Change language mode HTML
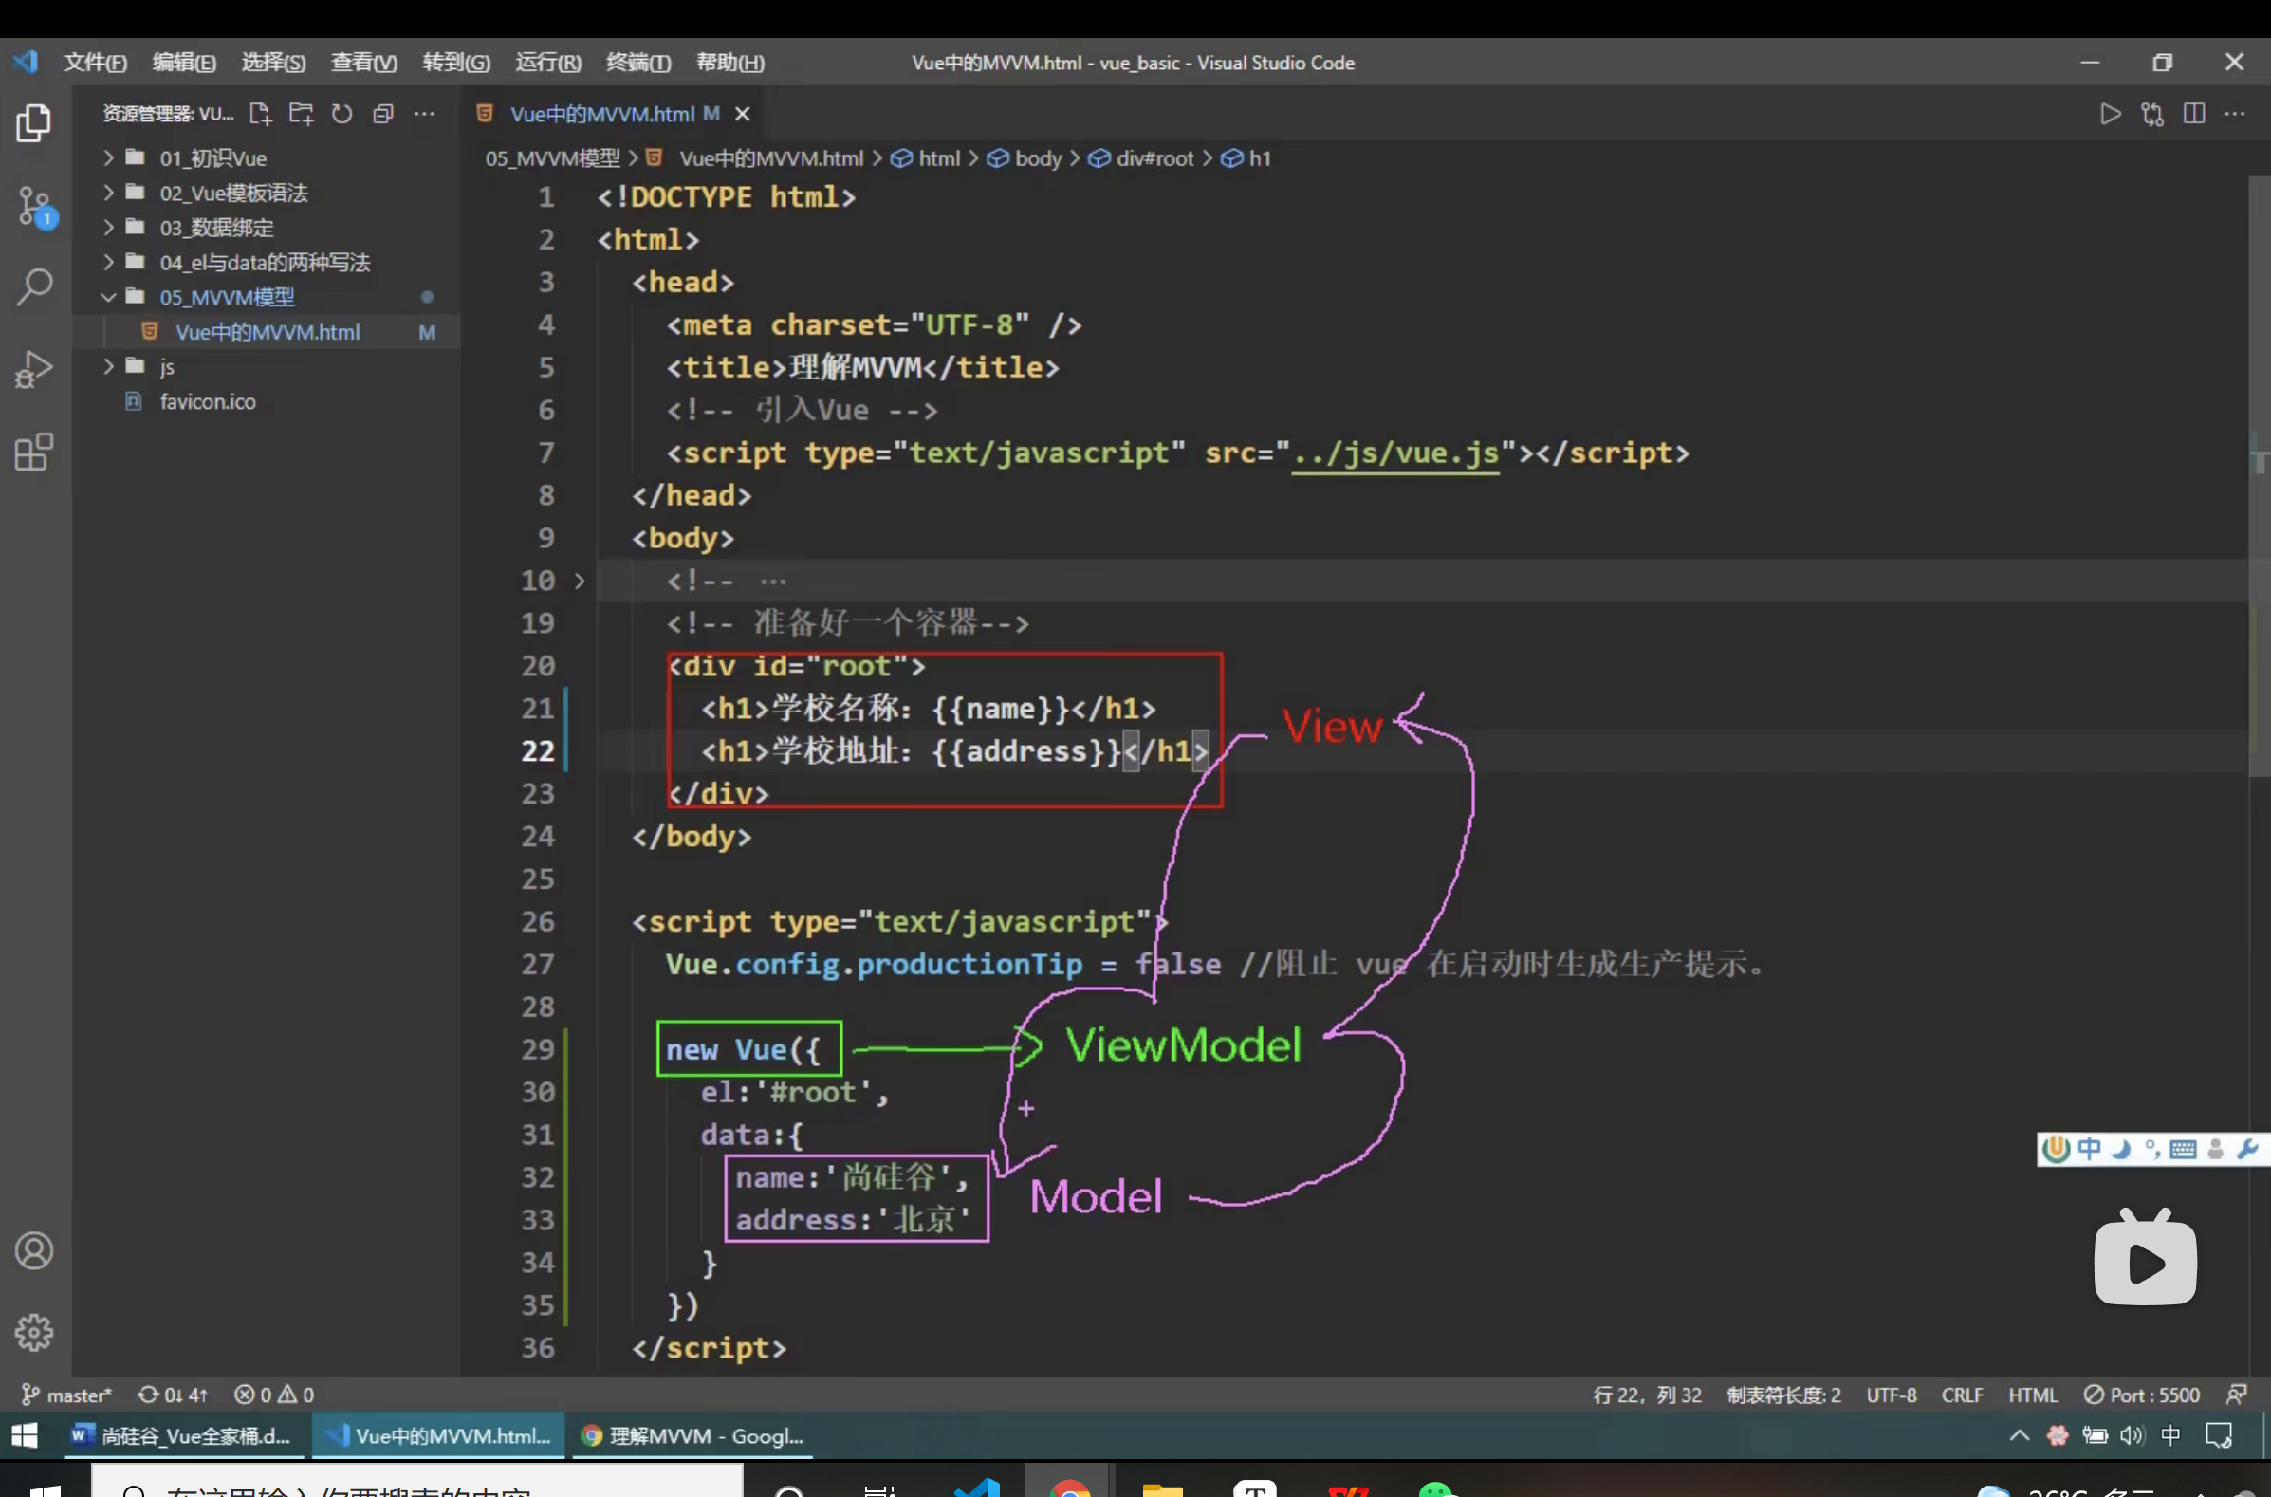This screenshot has width=2271, height=1497. coord(2032,1395)
